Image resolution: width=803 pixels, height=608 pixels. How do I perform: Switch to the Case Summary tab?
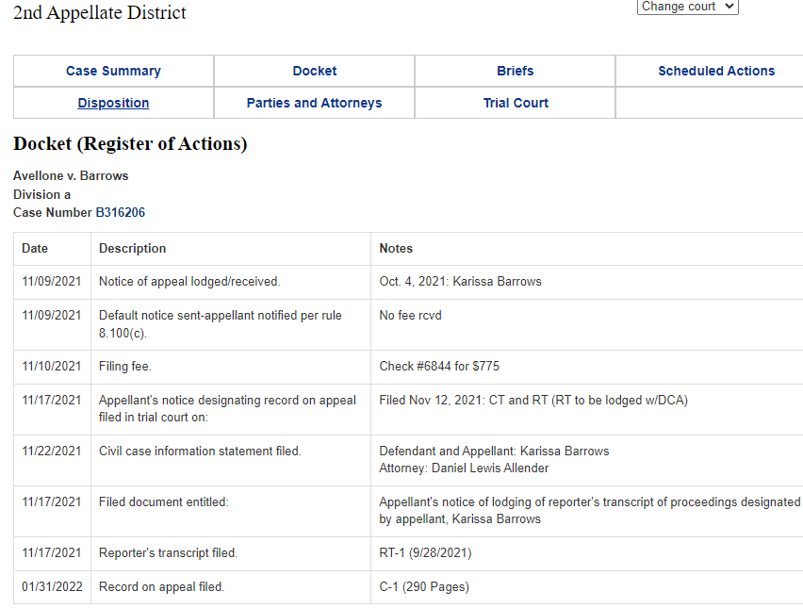coord(113,71)
